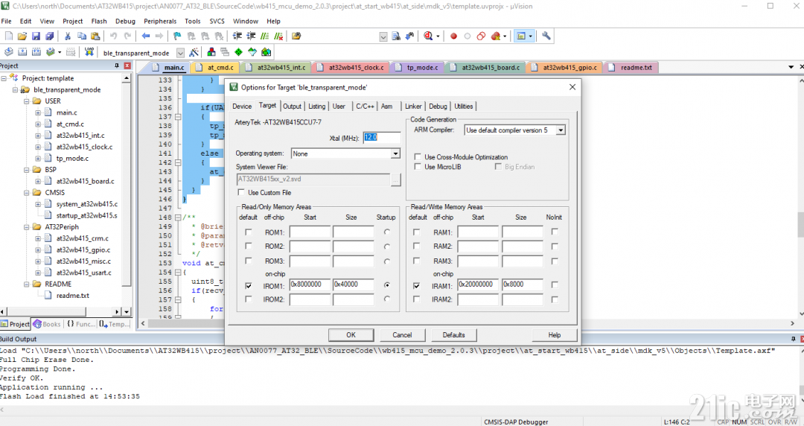
Task: Insert a bookmark with the flag icon
Action: click(177, 36)
